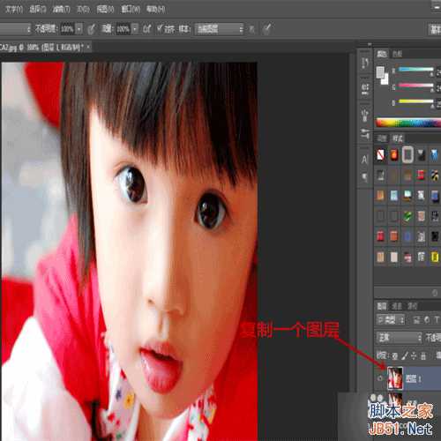Expand the sample source dropdown

click(x=219, y=29)
